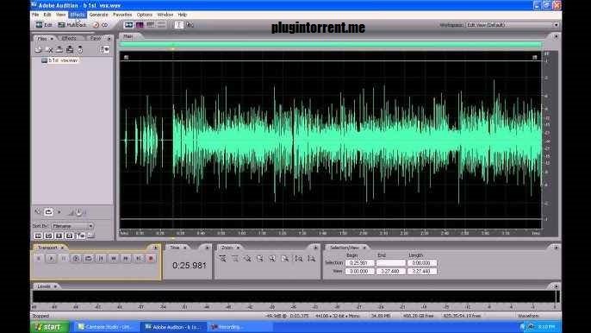
Task: Open the Options menu
Action: click(145, 15)
